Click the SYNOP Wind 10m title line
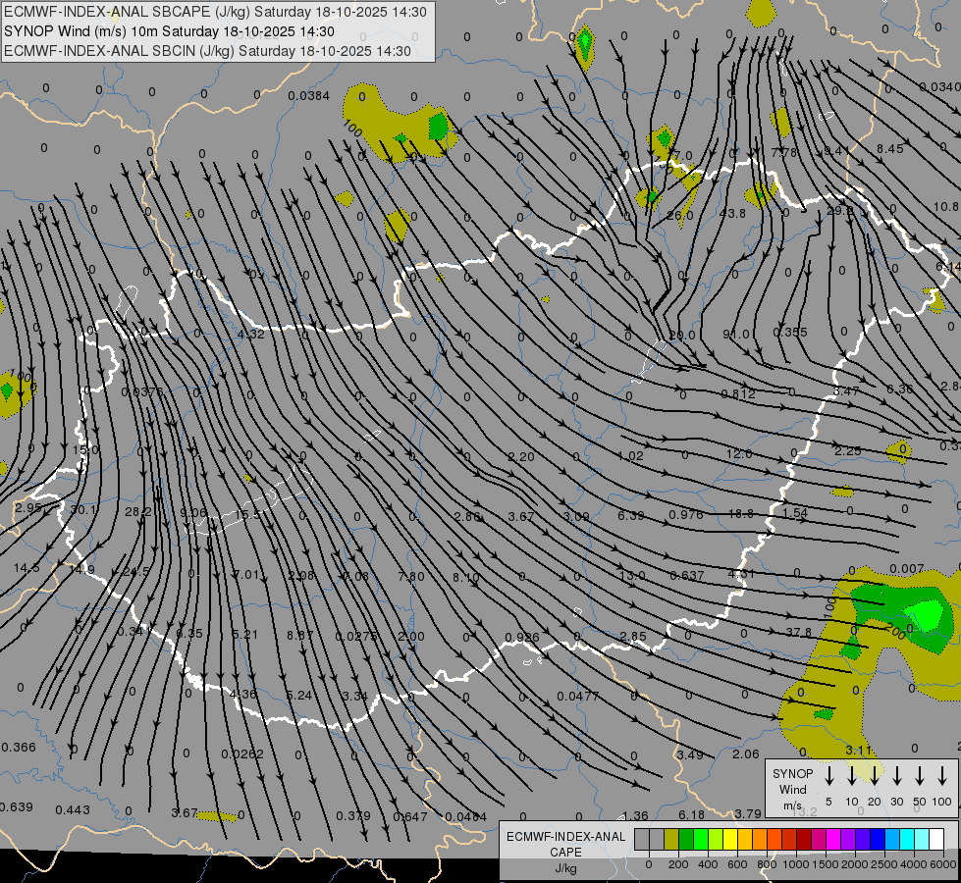This screenshot has width=961, height=883. [169, 31]
